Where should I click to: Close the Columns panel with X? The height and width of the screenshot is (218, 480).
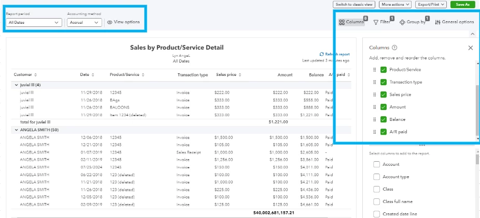tap(471, 48)
